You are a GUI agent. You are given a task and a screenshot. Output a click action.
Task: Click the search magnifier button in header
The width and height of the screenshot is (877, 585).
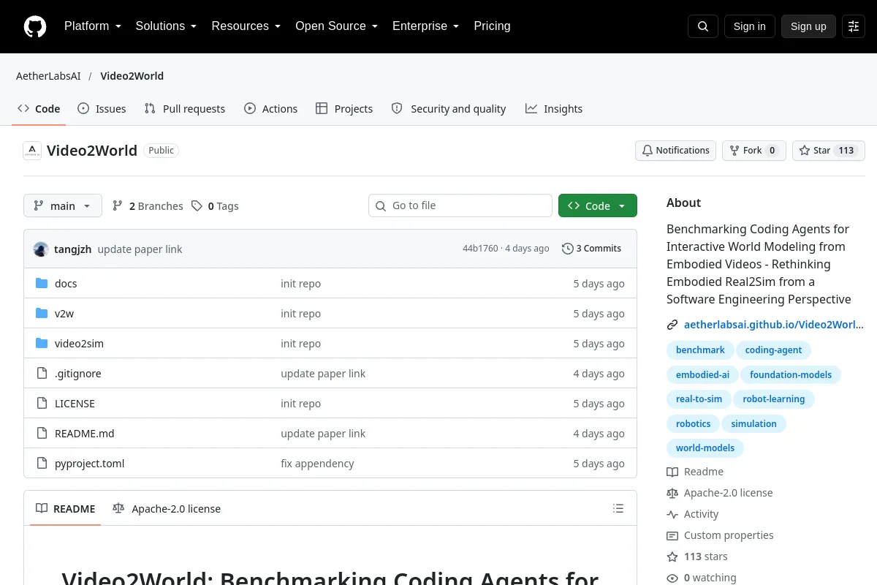(703, 26)
